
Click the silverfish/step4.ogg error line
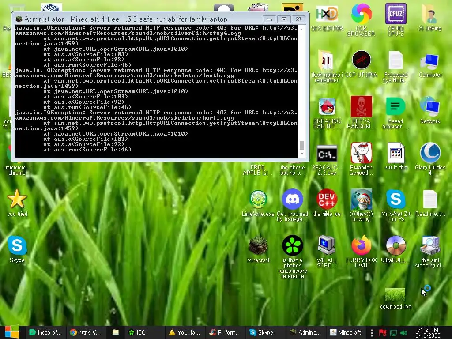[128, 33]
